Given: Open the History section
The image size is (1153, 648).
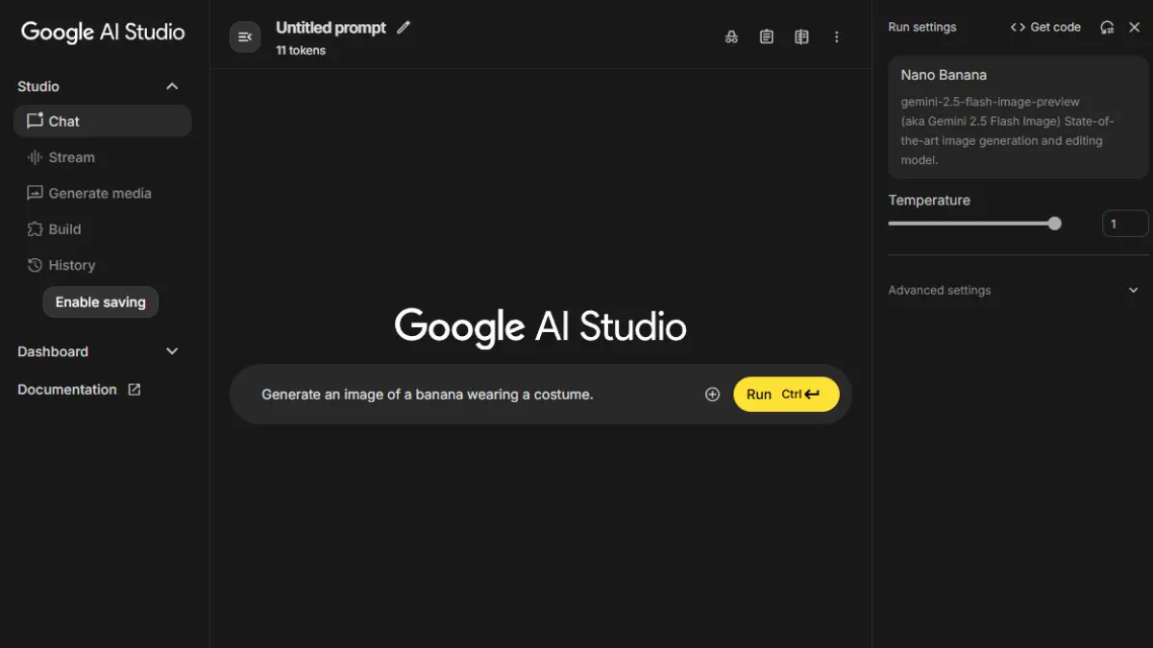Looking at the screenshot, I should click(103, 265).
